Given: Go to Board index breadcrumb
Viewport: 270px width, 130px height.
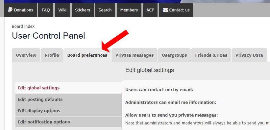Looking at the screenshot, I should (x=23, y=27).
